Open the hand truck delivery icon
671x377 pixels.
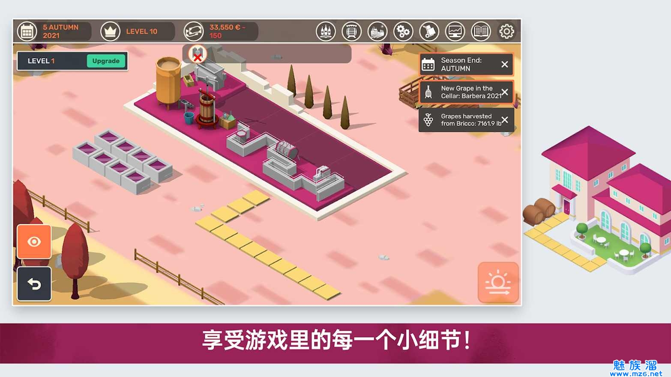click(x=429, y=31)
